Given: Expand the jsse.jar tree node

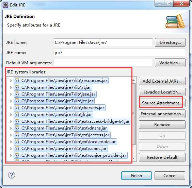Looking at the screenshot, I should click(x=11, y=94).
